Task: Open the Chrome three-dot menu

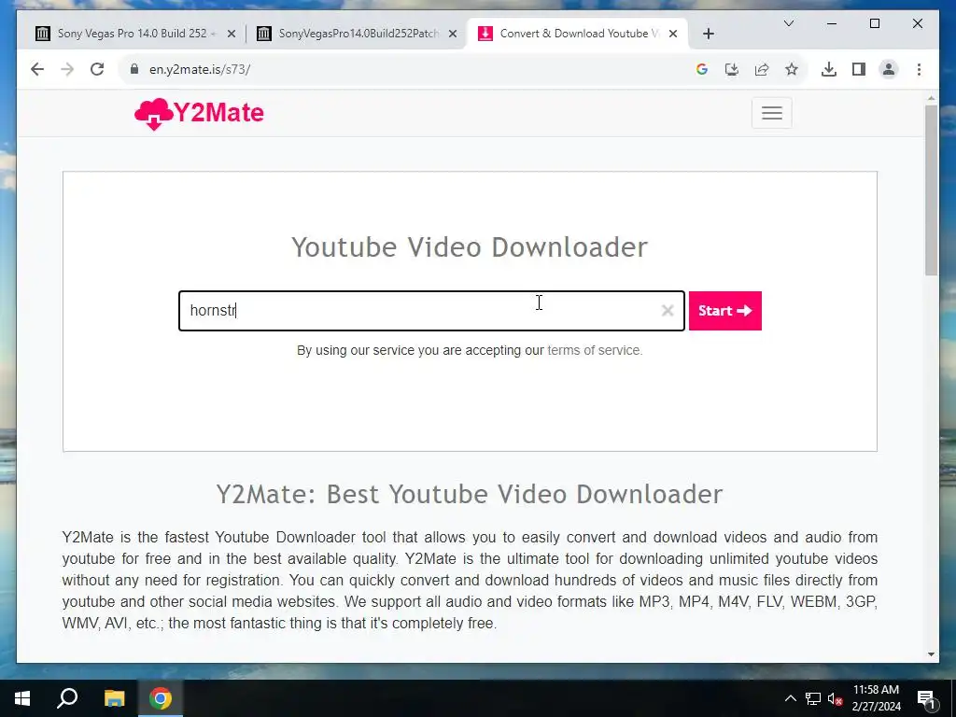Action: 919,69
